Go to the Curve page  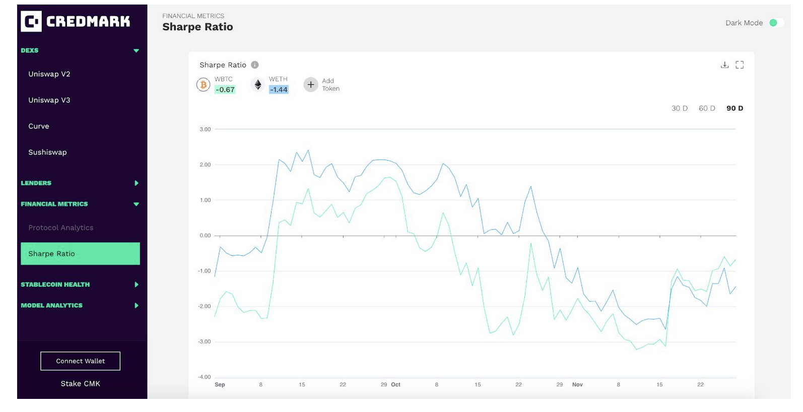tap(39, 126)
